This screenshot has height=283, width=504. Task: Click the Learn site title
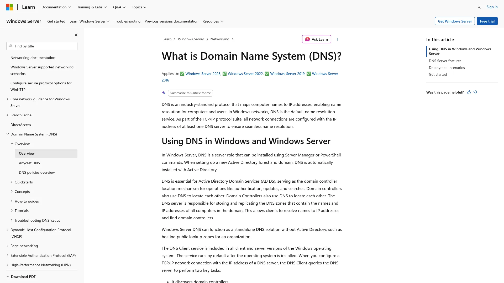[x=29, y=7]
